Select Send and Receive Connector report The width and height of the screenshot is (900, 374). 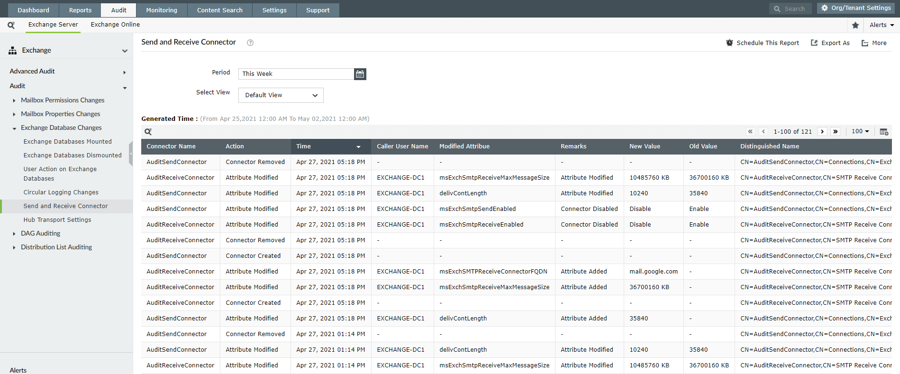pos(66,206)
